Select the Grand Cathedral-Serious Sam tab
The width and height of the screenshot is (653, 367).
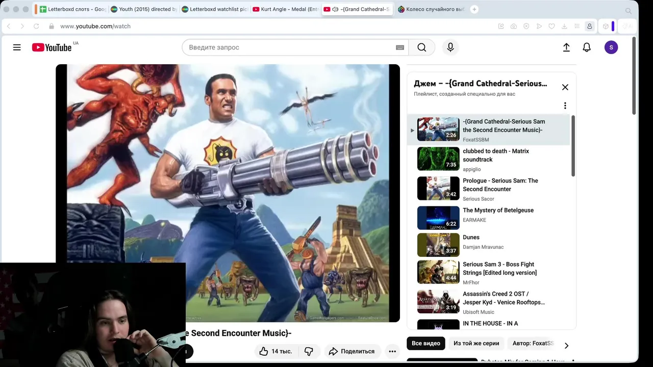(x=357, y=9)
